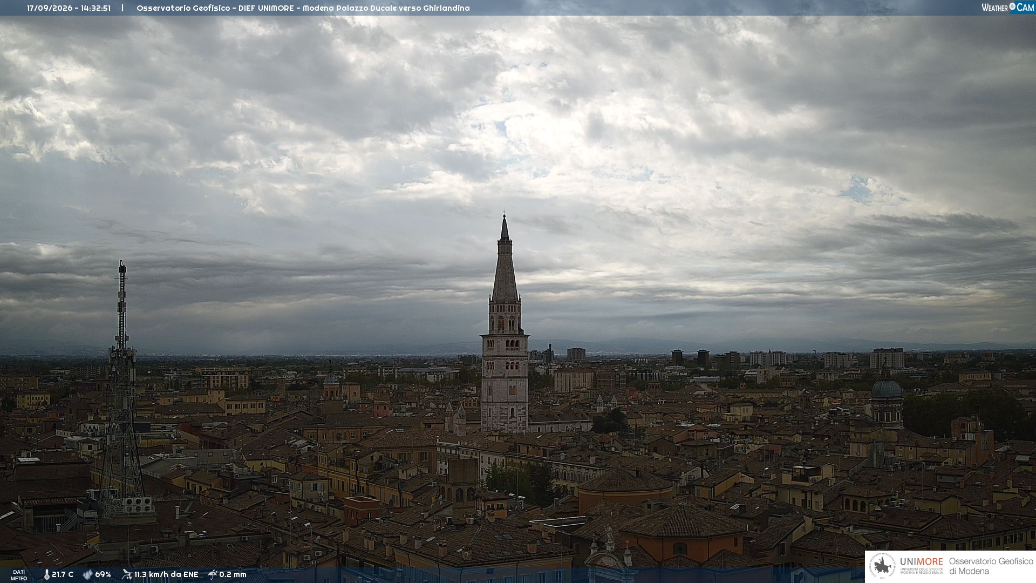1036x583 pixels.
Task: Click the WeatherCam logo text
Action: [x=1007, y=8]
